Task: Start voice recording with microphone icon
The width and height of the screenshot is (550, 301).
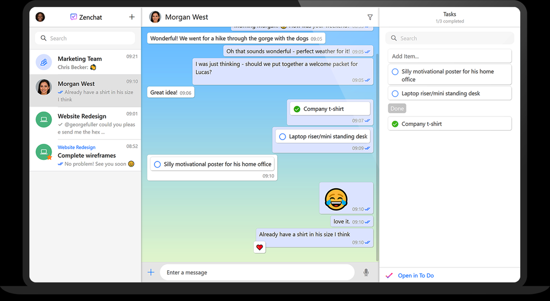Action: tap(366, 272)
